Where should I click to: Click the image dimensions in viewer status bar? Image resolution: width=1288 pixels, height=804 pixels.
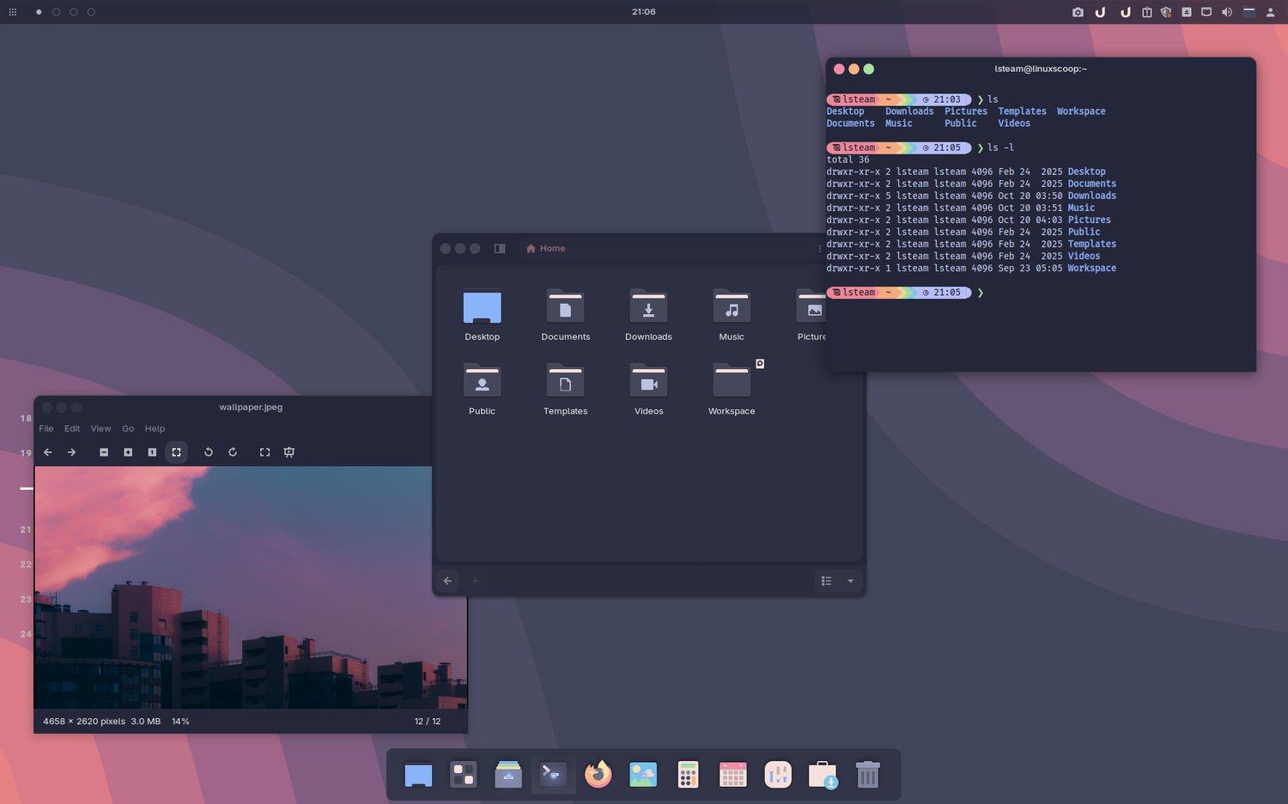click(84, 722)
